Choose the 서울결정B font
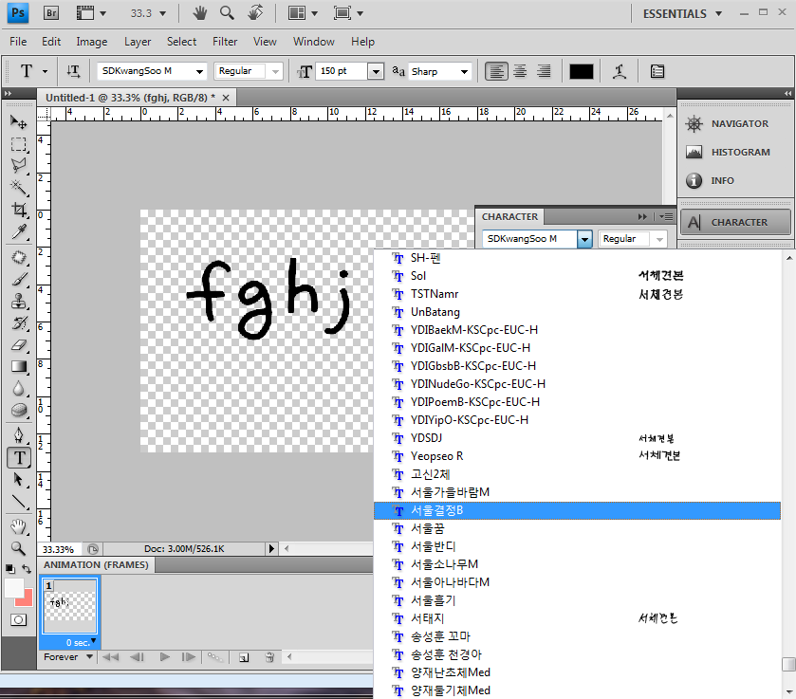The height and width of the screenshot is (699, 796). [577, 510]
